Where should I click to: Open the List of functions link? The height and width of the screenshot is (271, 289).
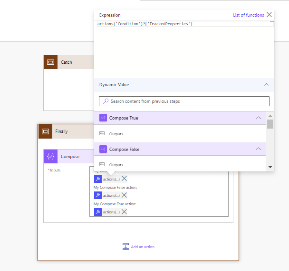tap(248, 15)
